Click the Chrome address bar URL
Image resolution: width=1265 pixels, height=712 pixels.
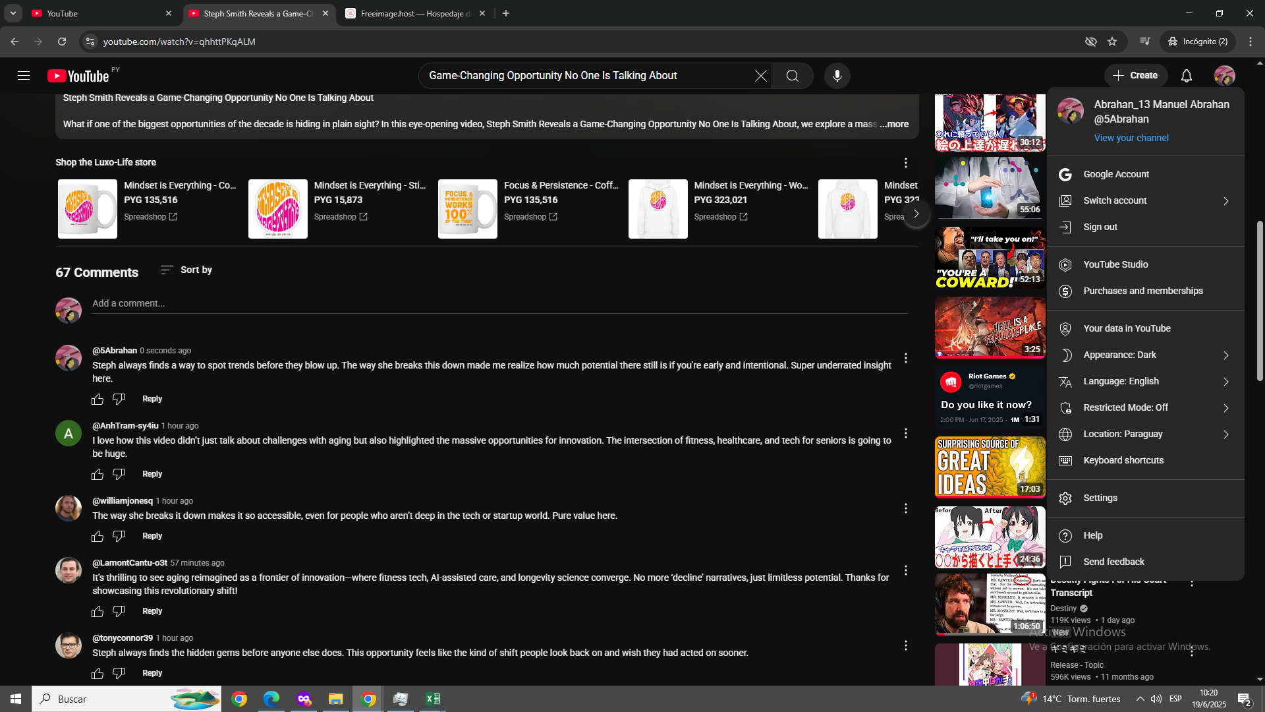pyautogui.click(x=179, y=42)
